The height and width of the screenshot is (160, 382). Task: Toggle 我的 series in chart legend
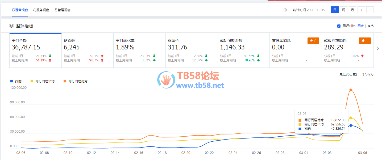(x=11, y=81)
